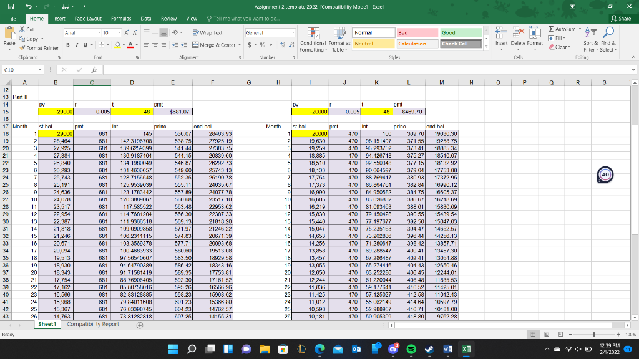Screen dimensions: 639x359
Task: Click the Insert Function fx icon
Action: point(93,69)
